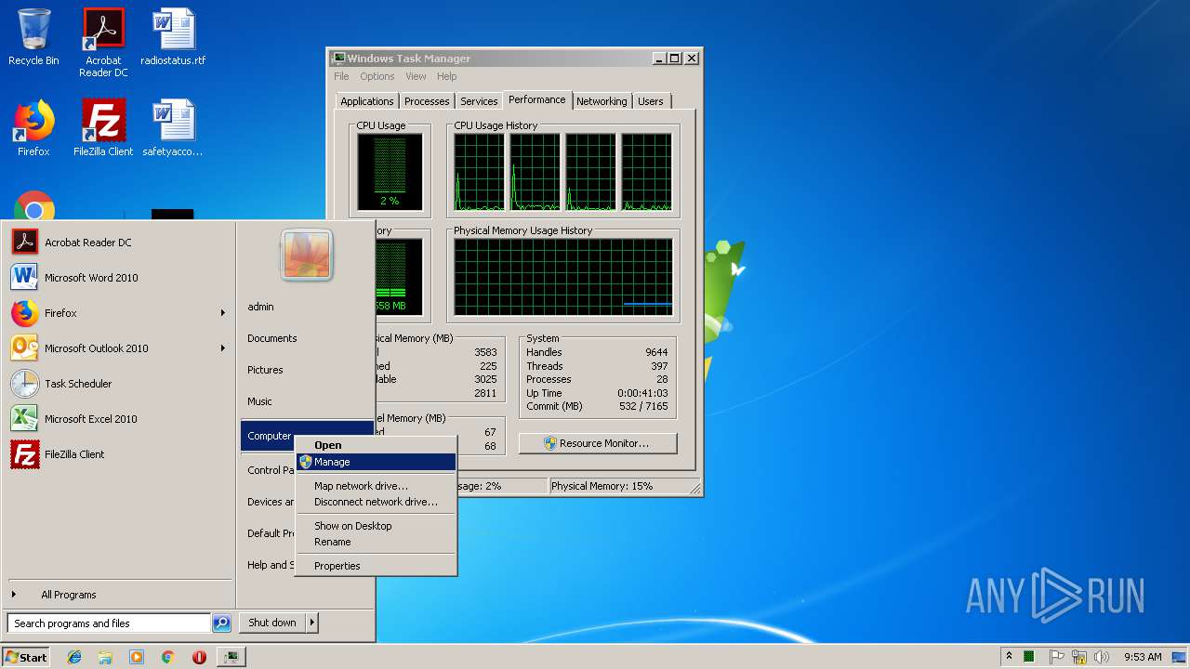This screenshot has height=669, width=1190.
Task: Launch Microsoft Excel 2010 from Start menu
Action: coord(118,419)
